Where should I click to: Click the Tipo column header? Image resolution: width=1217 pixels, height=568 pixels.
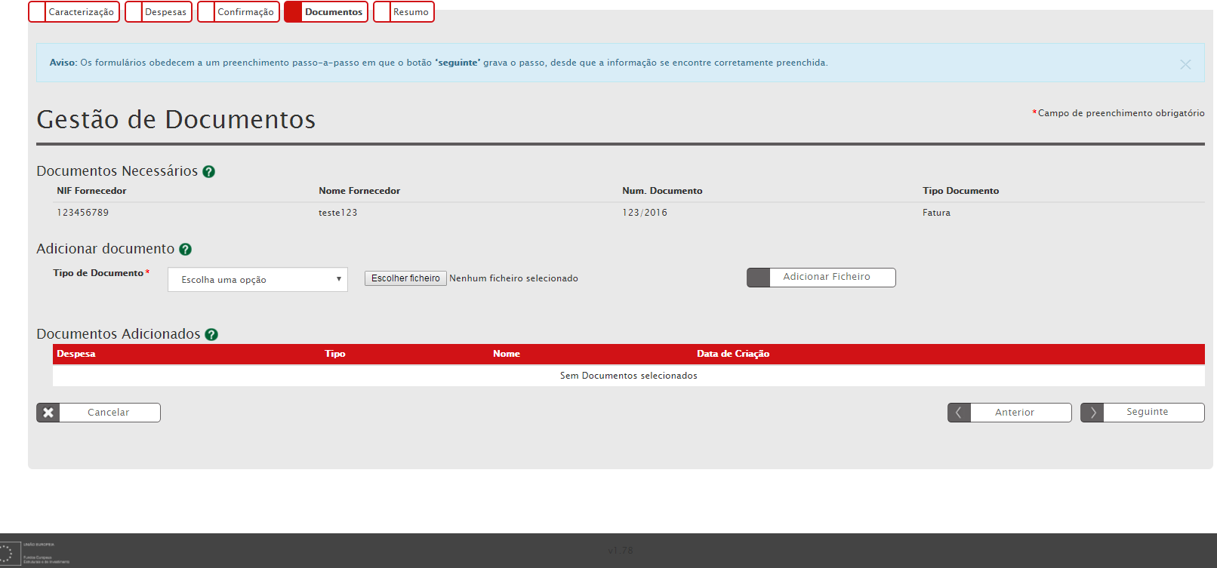[335, 354]
